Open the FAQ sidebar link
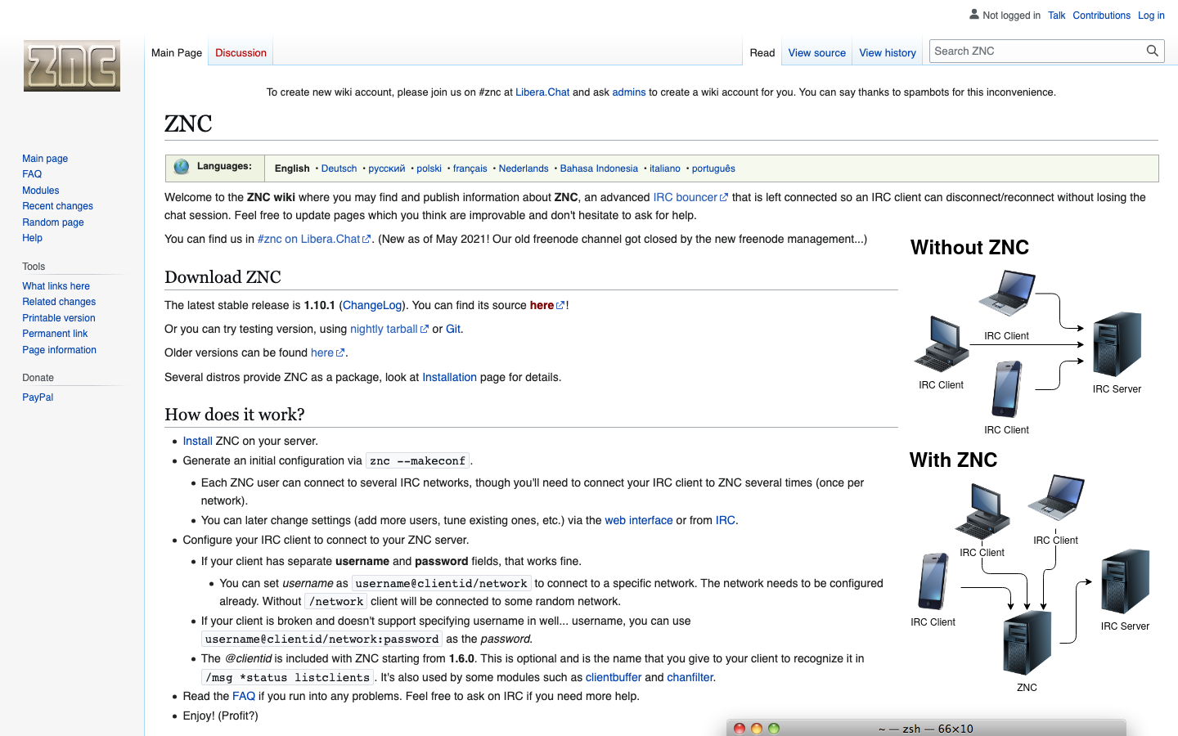This screenshot has height=736, width=1178. (31, 173)
